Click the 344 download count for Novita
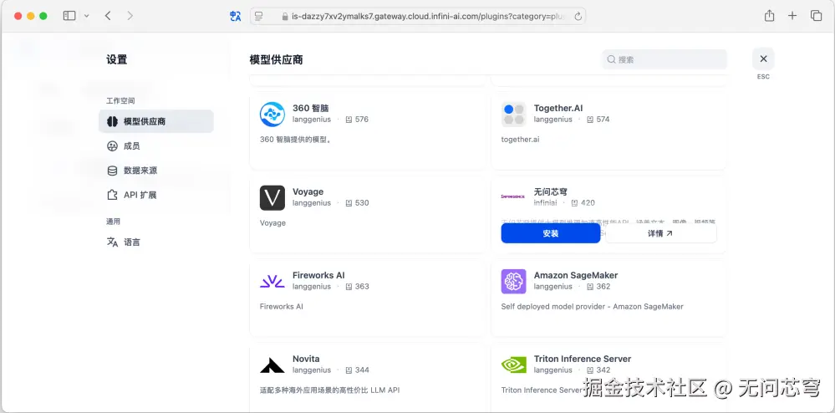Image resolution: width=835 pixels, height=413 pixels. (x=362, y=370)
